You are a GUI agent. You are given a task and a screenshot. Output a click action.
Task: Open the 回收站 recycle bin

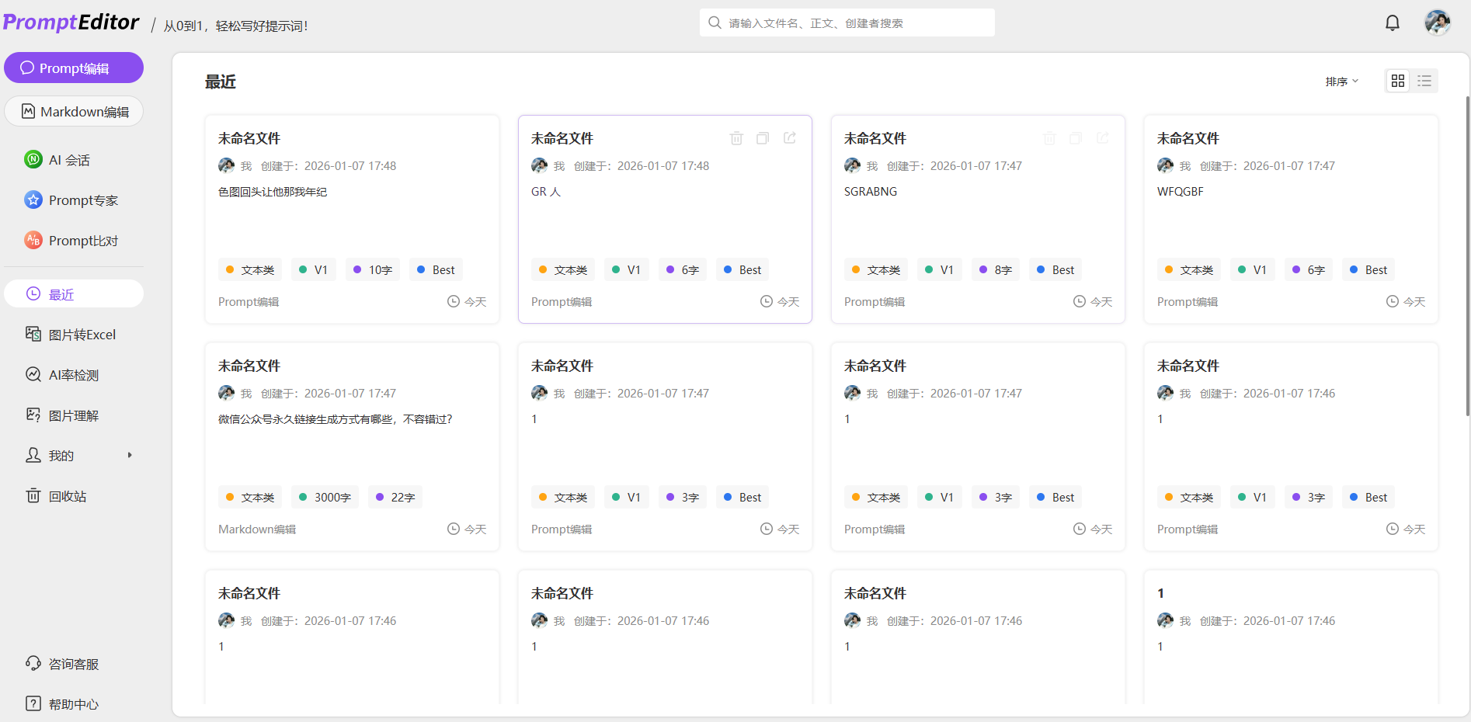point(63,495)
